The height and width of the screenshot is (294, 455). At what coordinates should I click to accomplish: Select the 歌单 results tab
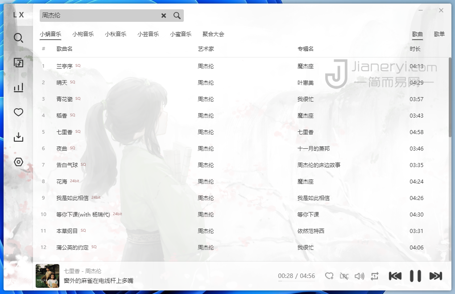tap(439, 34)
